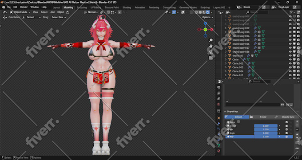Click remove shape key minus button
Image resolution: width=302 pixels, height=160 pixels.
pos(297,125)
